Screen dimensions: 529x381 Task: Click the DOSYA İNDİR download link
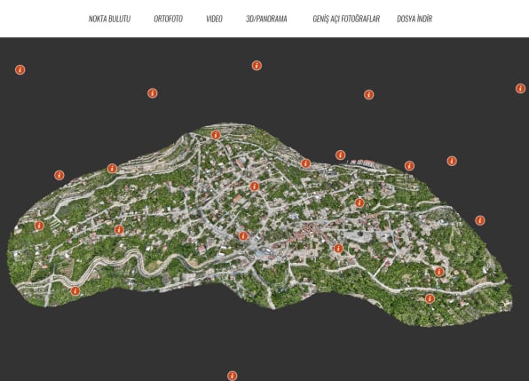(x=415, y=19)
